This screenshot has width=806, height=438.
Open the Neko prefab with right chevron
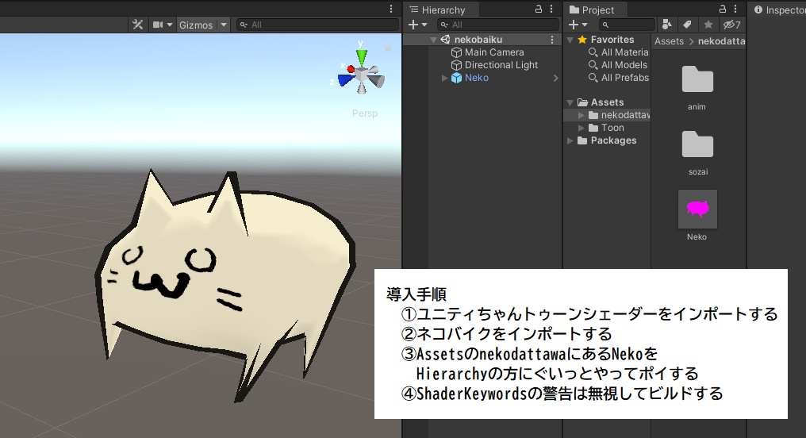555,78
